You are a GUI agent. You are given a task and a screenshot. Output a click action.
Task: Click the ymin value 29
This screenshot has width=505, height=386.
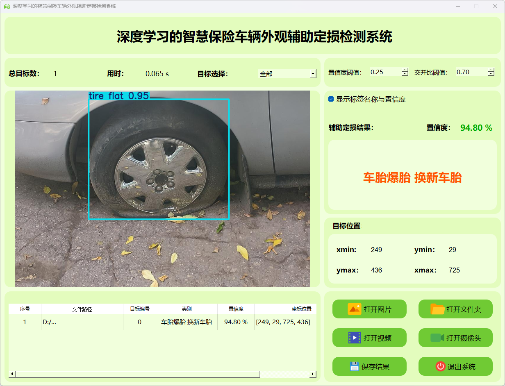click(x=452, y=250)
